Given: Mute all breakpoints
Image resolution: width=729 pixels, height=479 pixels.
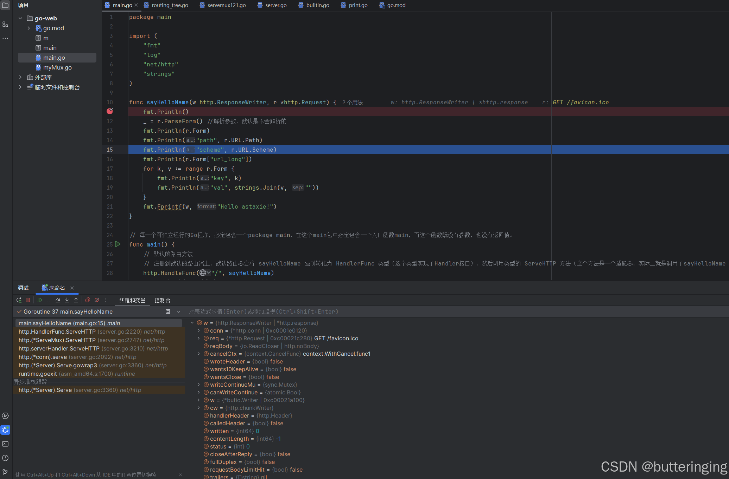Looking at the screenshot, I should tap(97, 300).
